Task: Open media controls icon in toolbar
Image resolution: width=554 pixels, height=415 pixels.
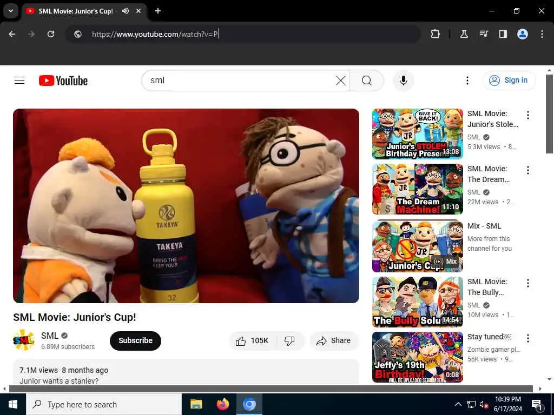Action: click(483, 34)
